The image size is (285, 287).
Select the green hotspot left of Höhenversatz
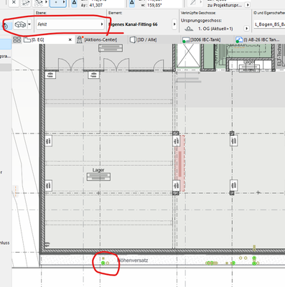pyautogui.click(x=103, y=263)
